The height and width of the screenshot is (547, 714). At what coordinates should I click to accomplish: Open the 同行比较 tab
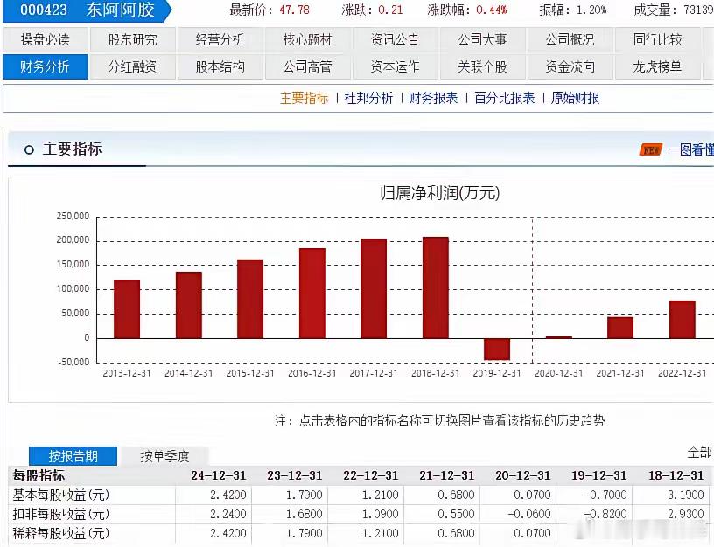pyautogui.click(x=657, y=40)
